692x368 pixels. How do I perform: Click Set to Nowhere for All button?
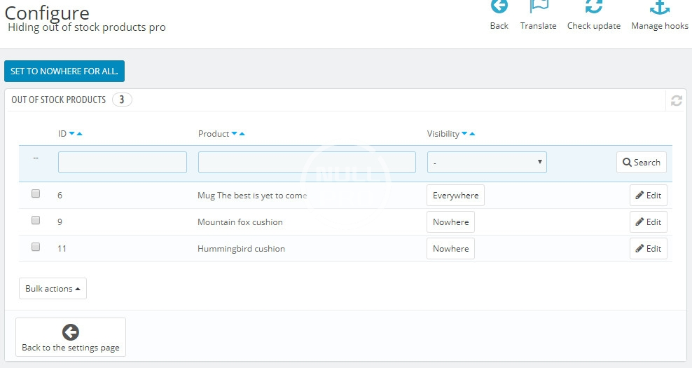[x=64, y=71]
